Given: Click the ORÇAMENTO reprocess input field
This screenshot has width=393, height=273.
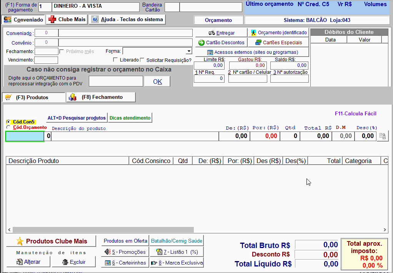Looking at the screenshot, I should click(x=116, y=81).
